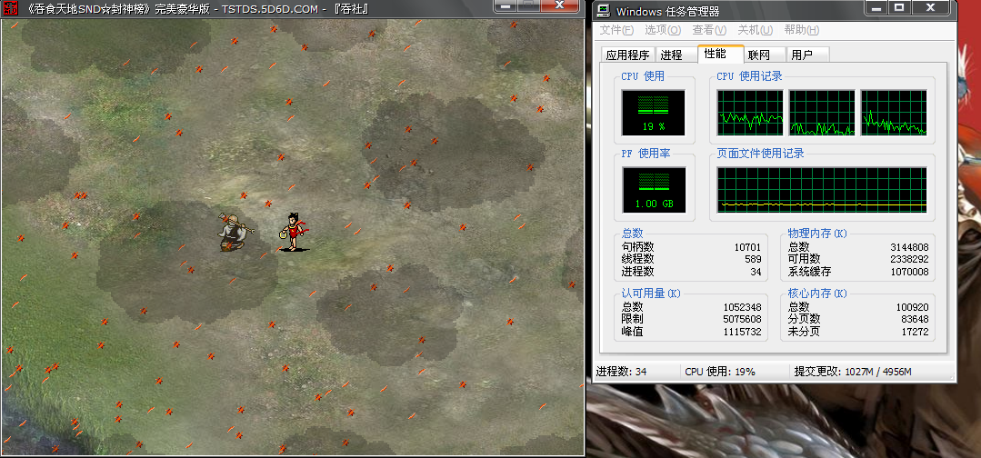This screenshot has height=458, width=981.
Task: Maximize the Task Manager window
Action: (x=900, y=7)
